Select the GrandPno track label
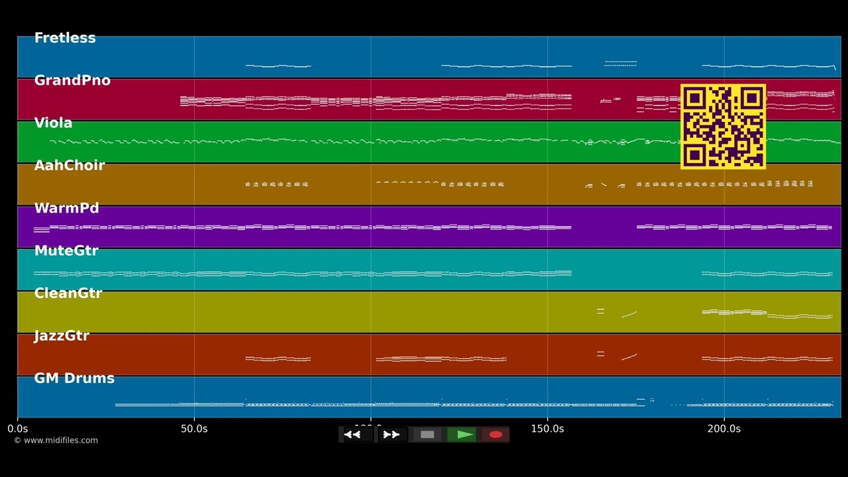The height and width of the screenshot is (477, 848). pos(72,80)
